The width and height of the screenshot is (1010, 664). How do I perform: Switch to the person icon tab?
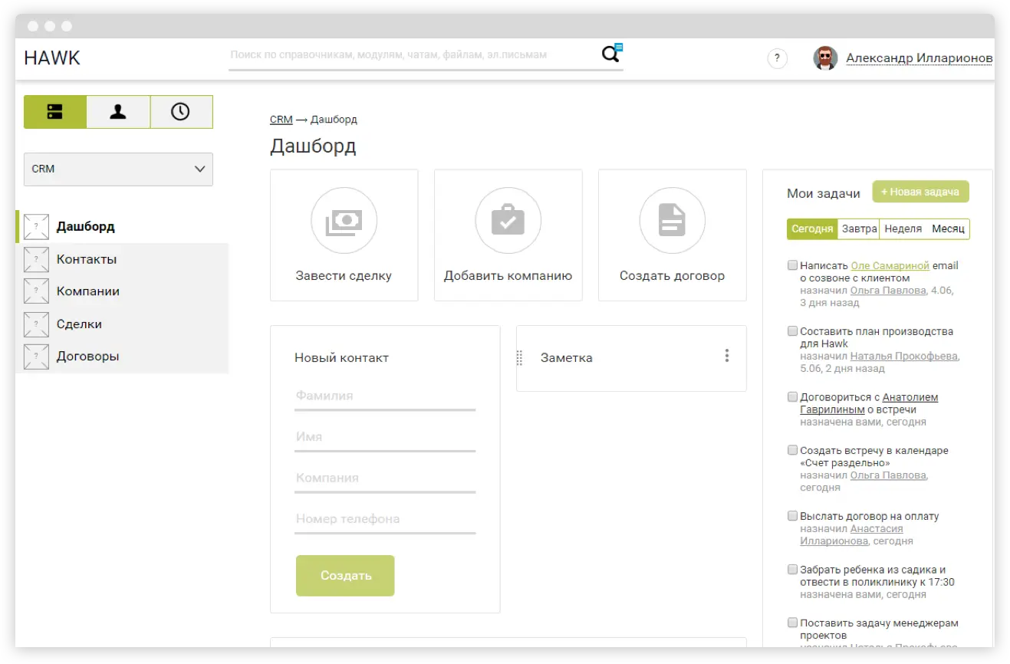pyautogui.click(x=118, y=112)
